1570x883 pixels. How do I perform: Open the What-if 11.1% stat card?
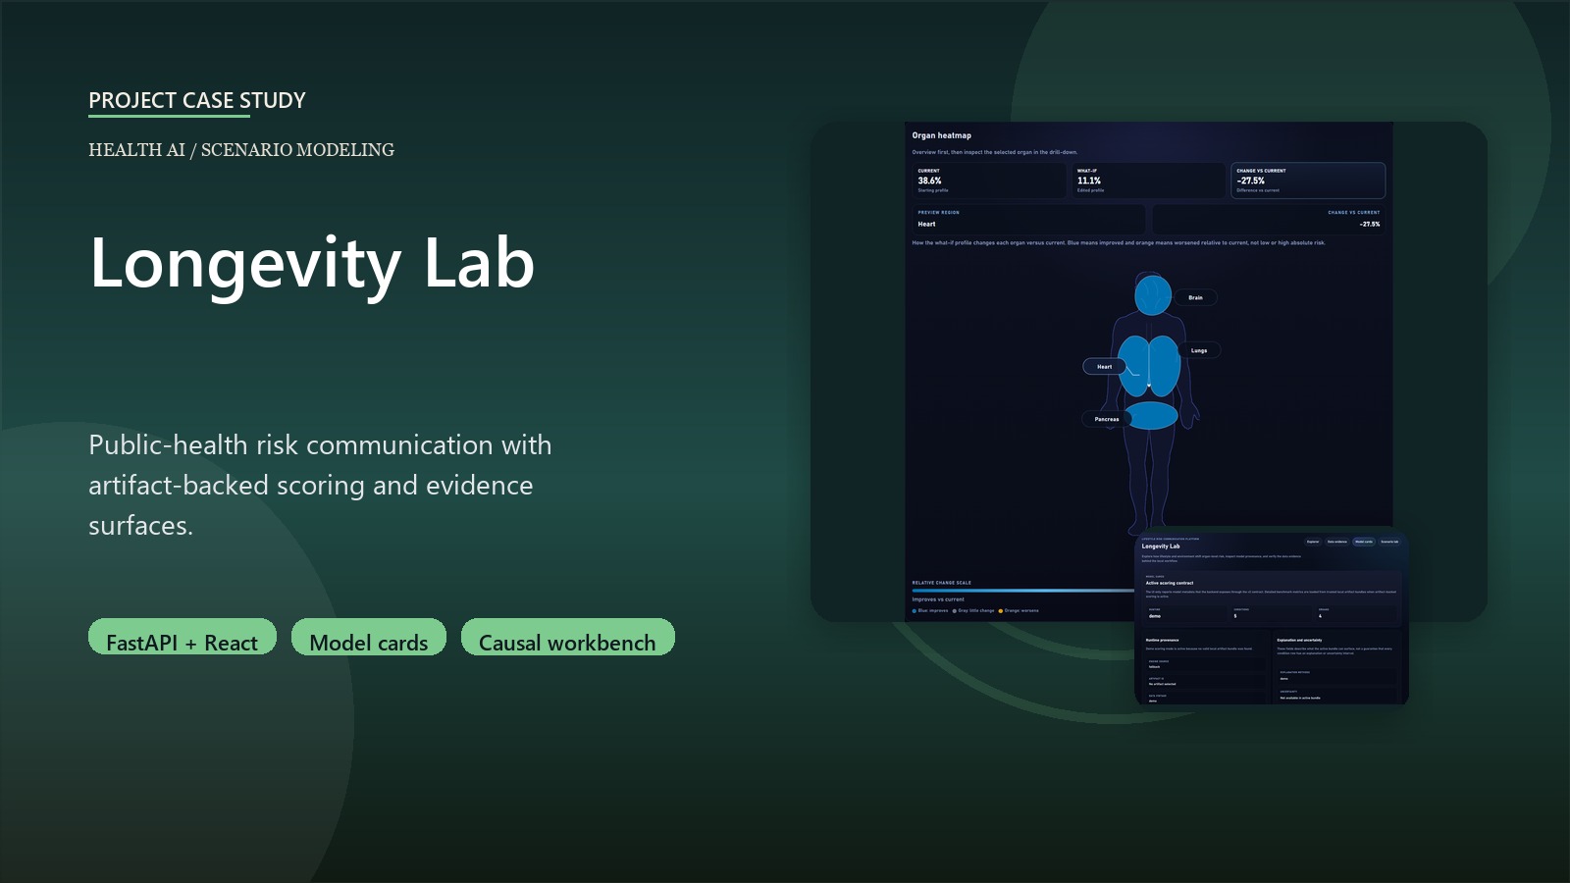pos(1148,181)
